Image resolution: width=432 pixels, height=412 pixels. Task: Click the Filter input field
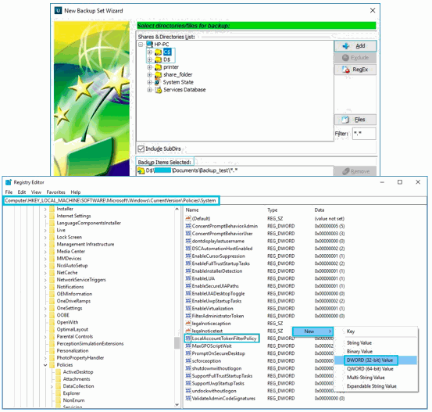click(x=364, y=134)
